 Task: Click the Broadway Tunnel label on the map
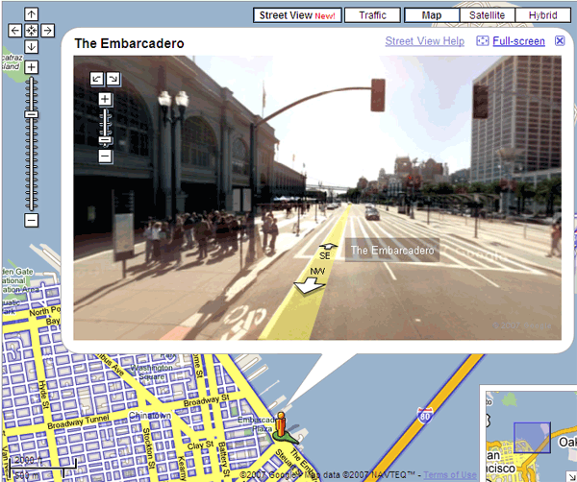tap(78, 422)
